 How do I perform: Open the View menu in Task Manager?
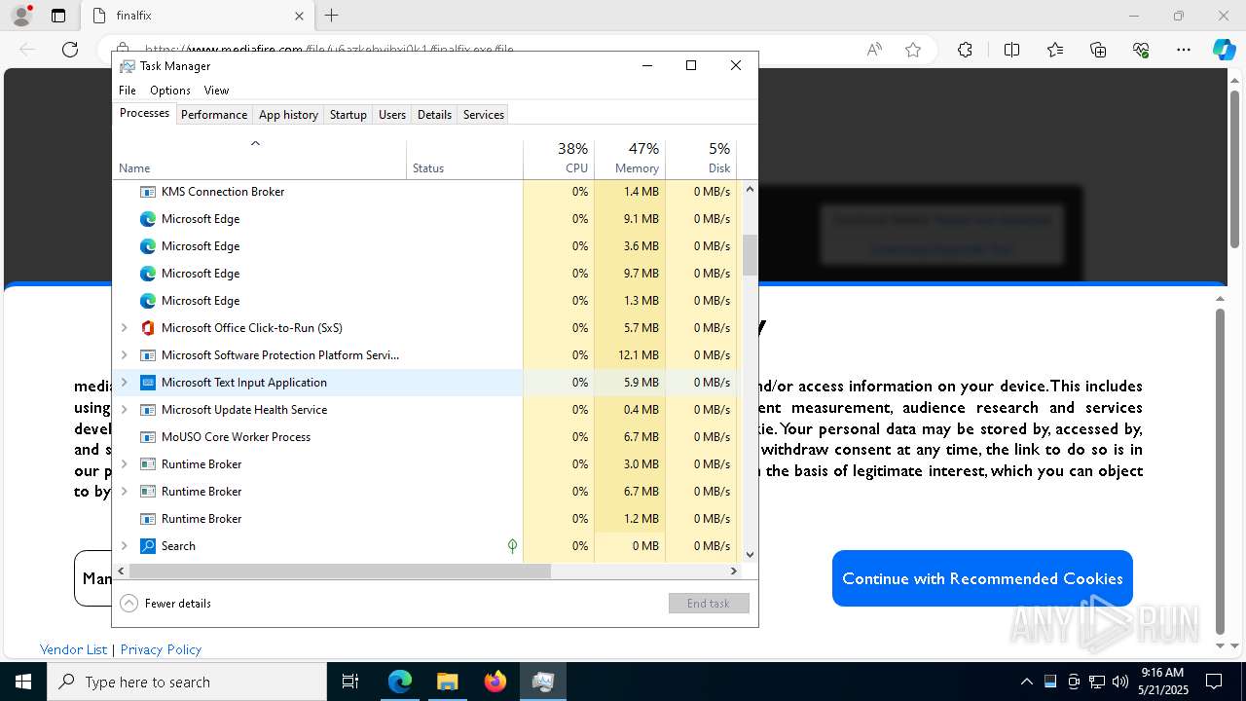point(216,91)
